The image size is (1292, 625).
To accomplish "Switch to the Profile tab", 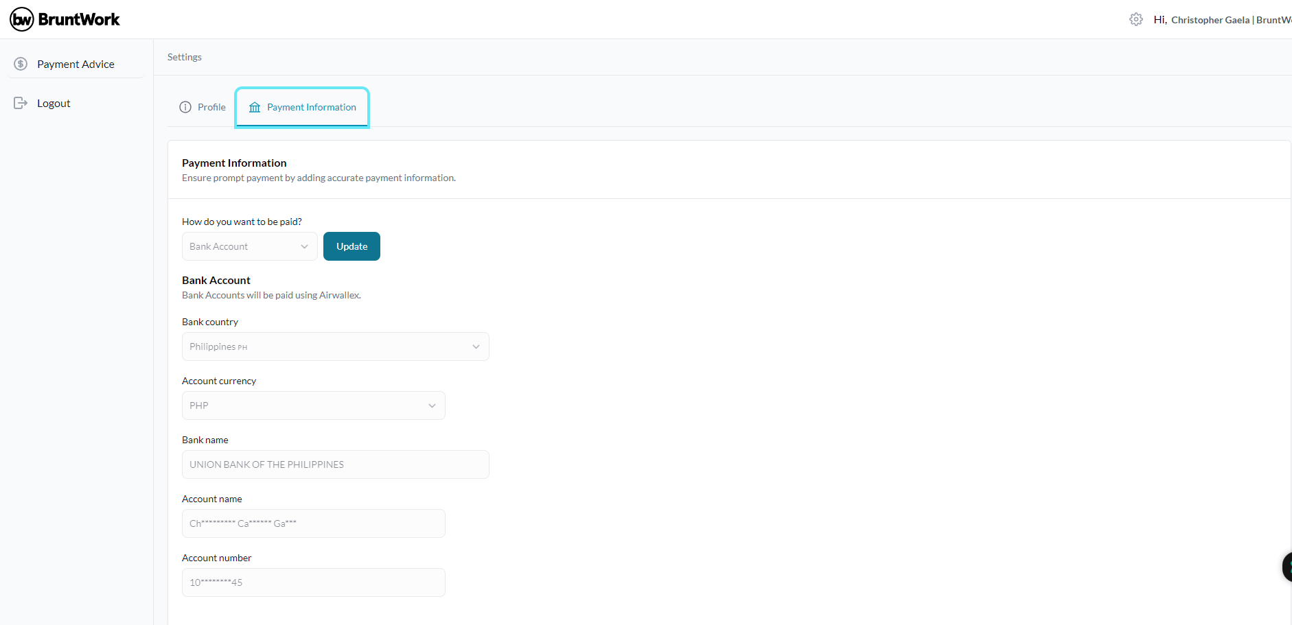I will click(203, 107).
